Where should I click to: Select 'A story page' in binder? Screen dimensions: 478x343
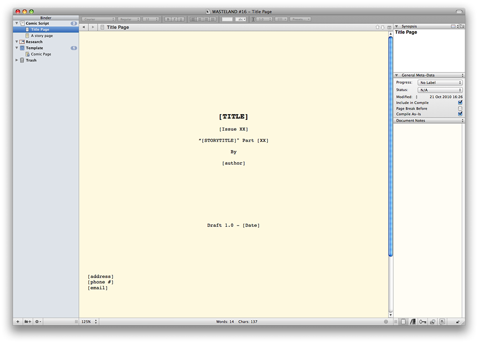coord(42,36)
